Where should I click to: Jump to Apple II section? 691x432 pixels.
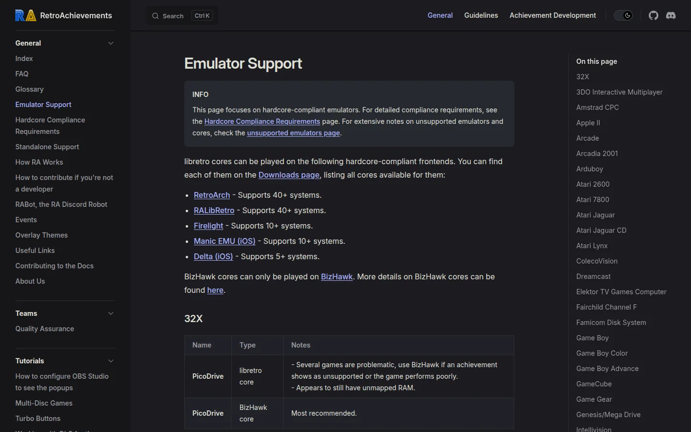coord(588,123)
